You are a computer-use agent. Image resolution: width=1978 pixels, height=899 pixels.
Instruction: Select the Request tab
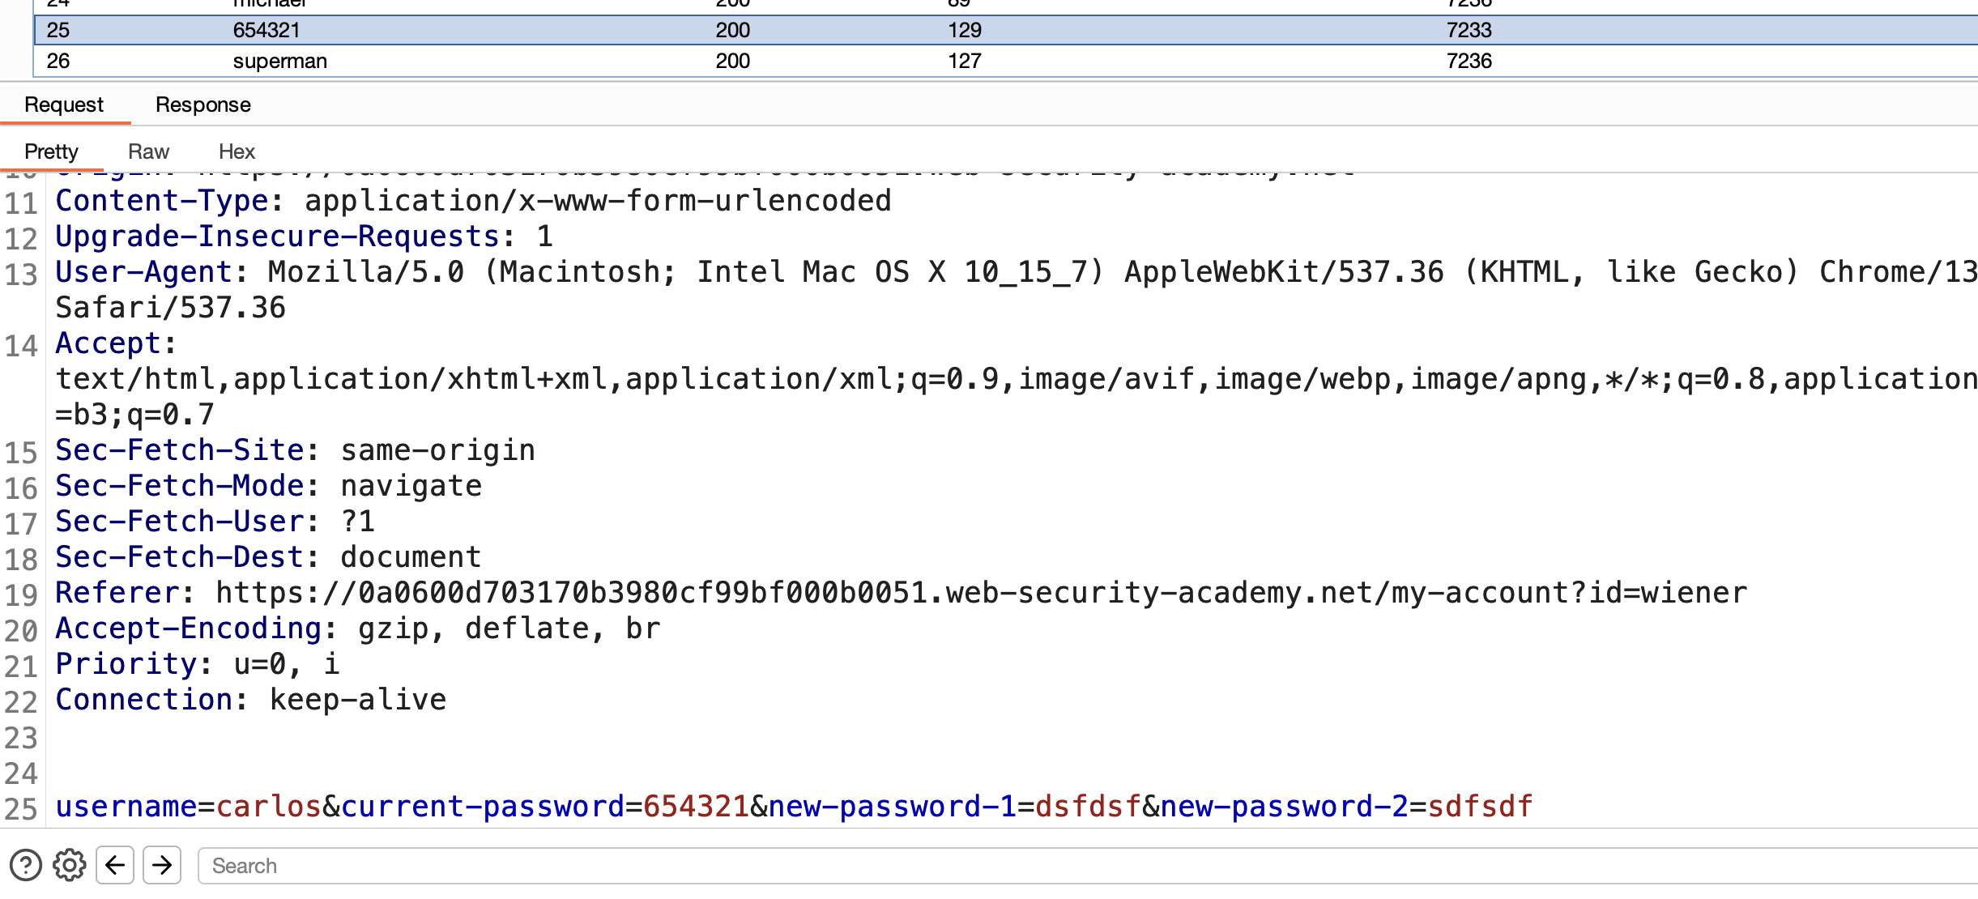point(64,104)
